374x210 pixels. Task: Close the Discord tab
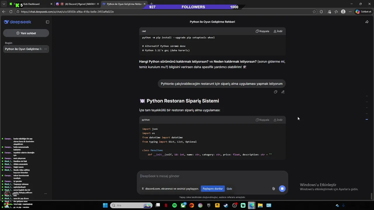98,4
